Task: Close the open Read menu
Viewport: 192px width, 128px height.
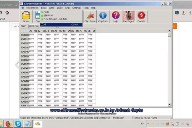Action: click(44, 8)
